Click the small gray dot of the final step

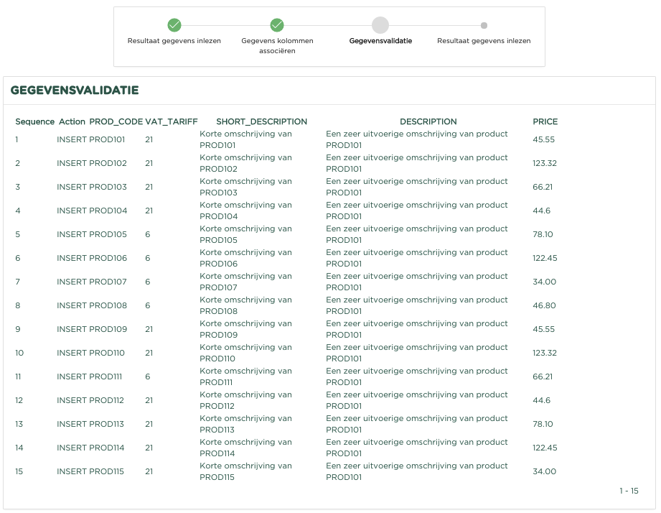click(484, 25)
